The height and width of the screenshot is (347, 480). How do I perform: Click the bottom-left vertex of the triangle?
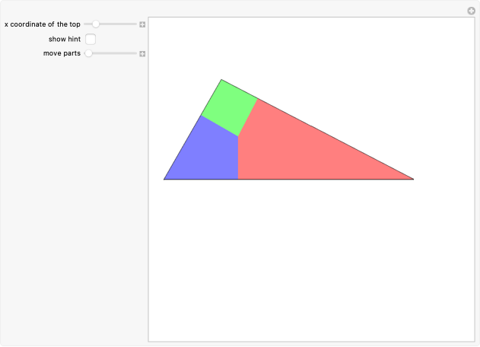(164, 179)
